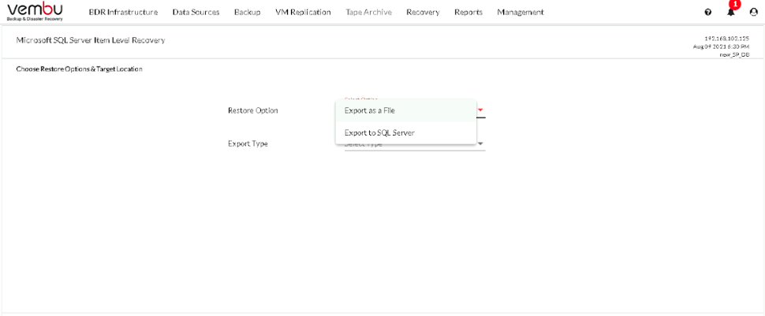Open the notifications bell icon
Viewport: 765px width, 316px height.
pos(731,12)
